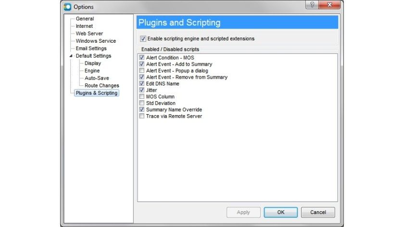
Task: Go to Web Server settings
Action: point(89,34)
